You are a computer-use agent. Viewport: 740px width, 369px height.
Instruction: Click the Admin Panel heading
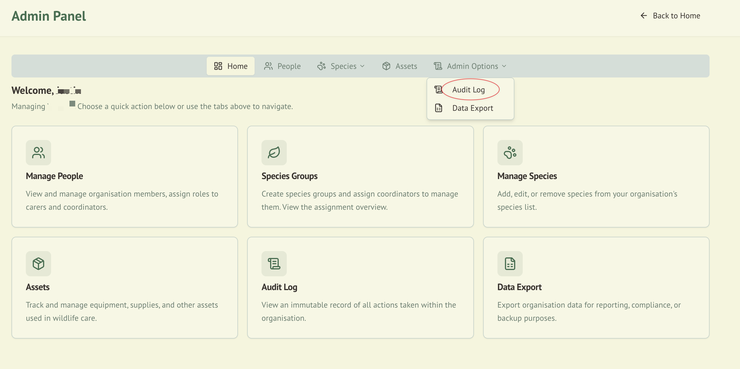point(49,16)
